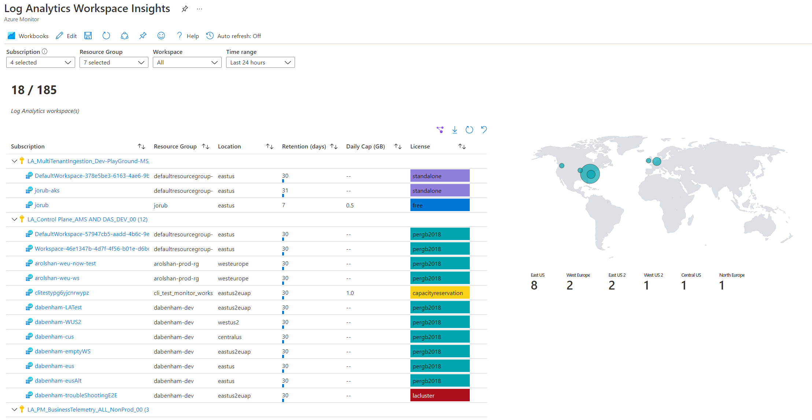Open the Subscription dropdown filter
Viewport: 812px width, 420px height.
(38, 63)
